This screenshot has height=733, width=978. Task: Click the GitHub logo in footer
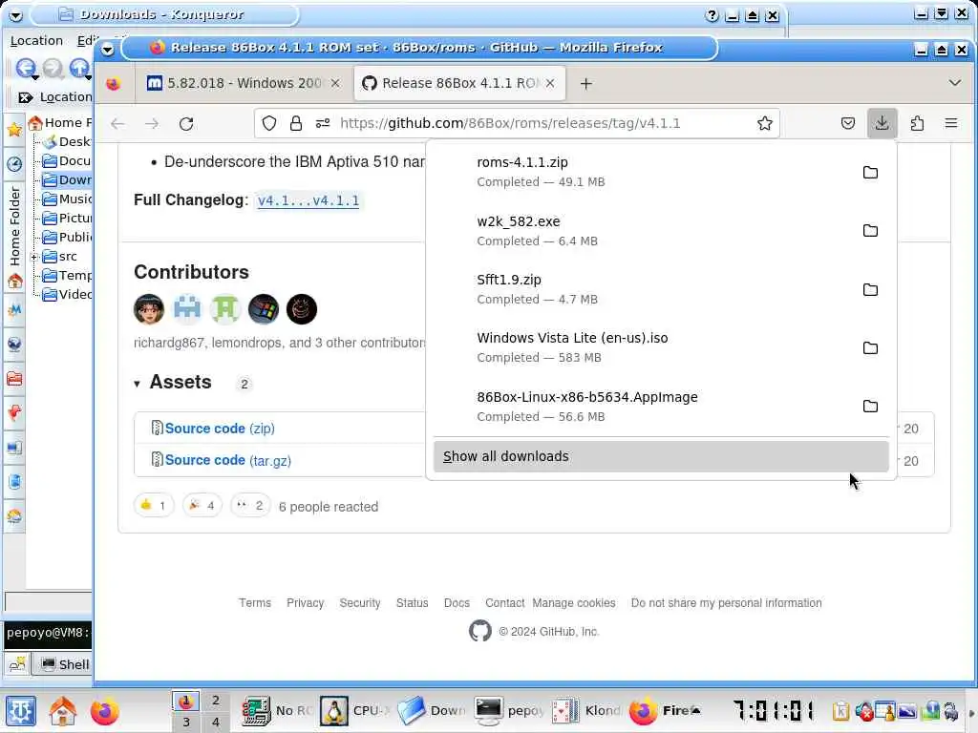(x=479, y=631)
